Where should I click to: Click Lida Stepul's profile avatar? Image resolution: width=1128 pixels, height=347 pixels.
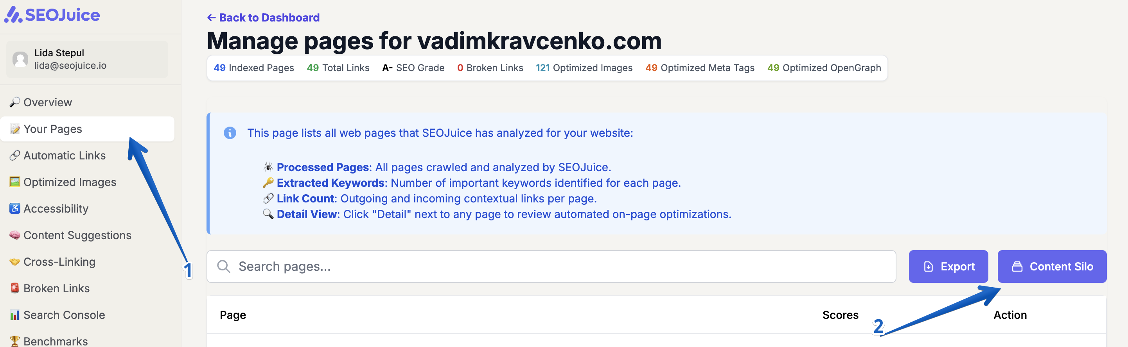(x=20, y=59)
